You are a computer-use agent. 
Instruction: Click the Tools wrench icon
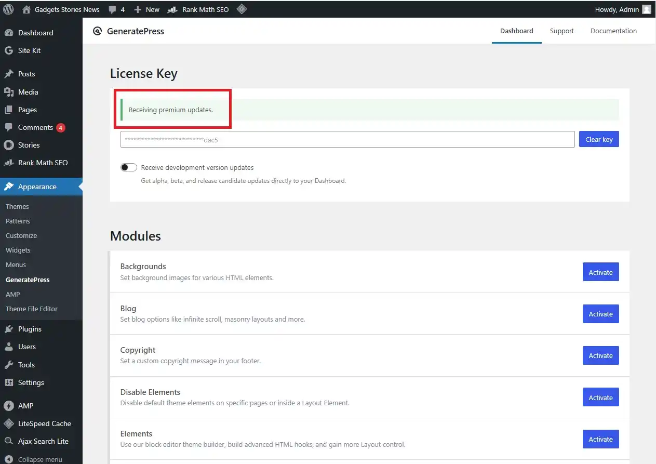[x=9, y=365]
